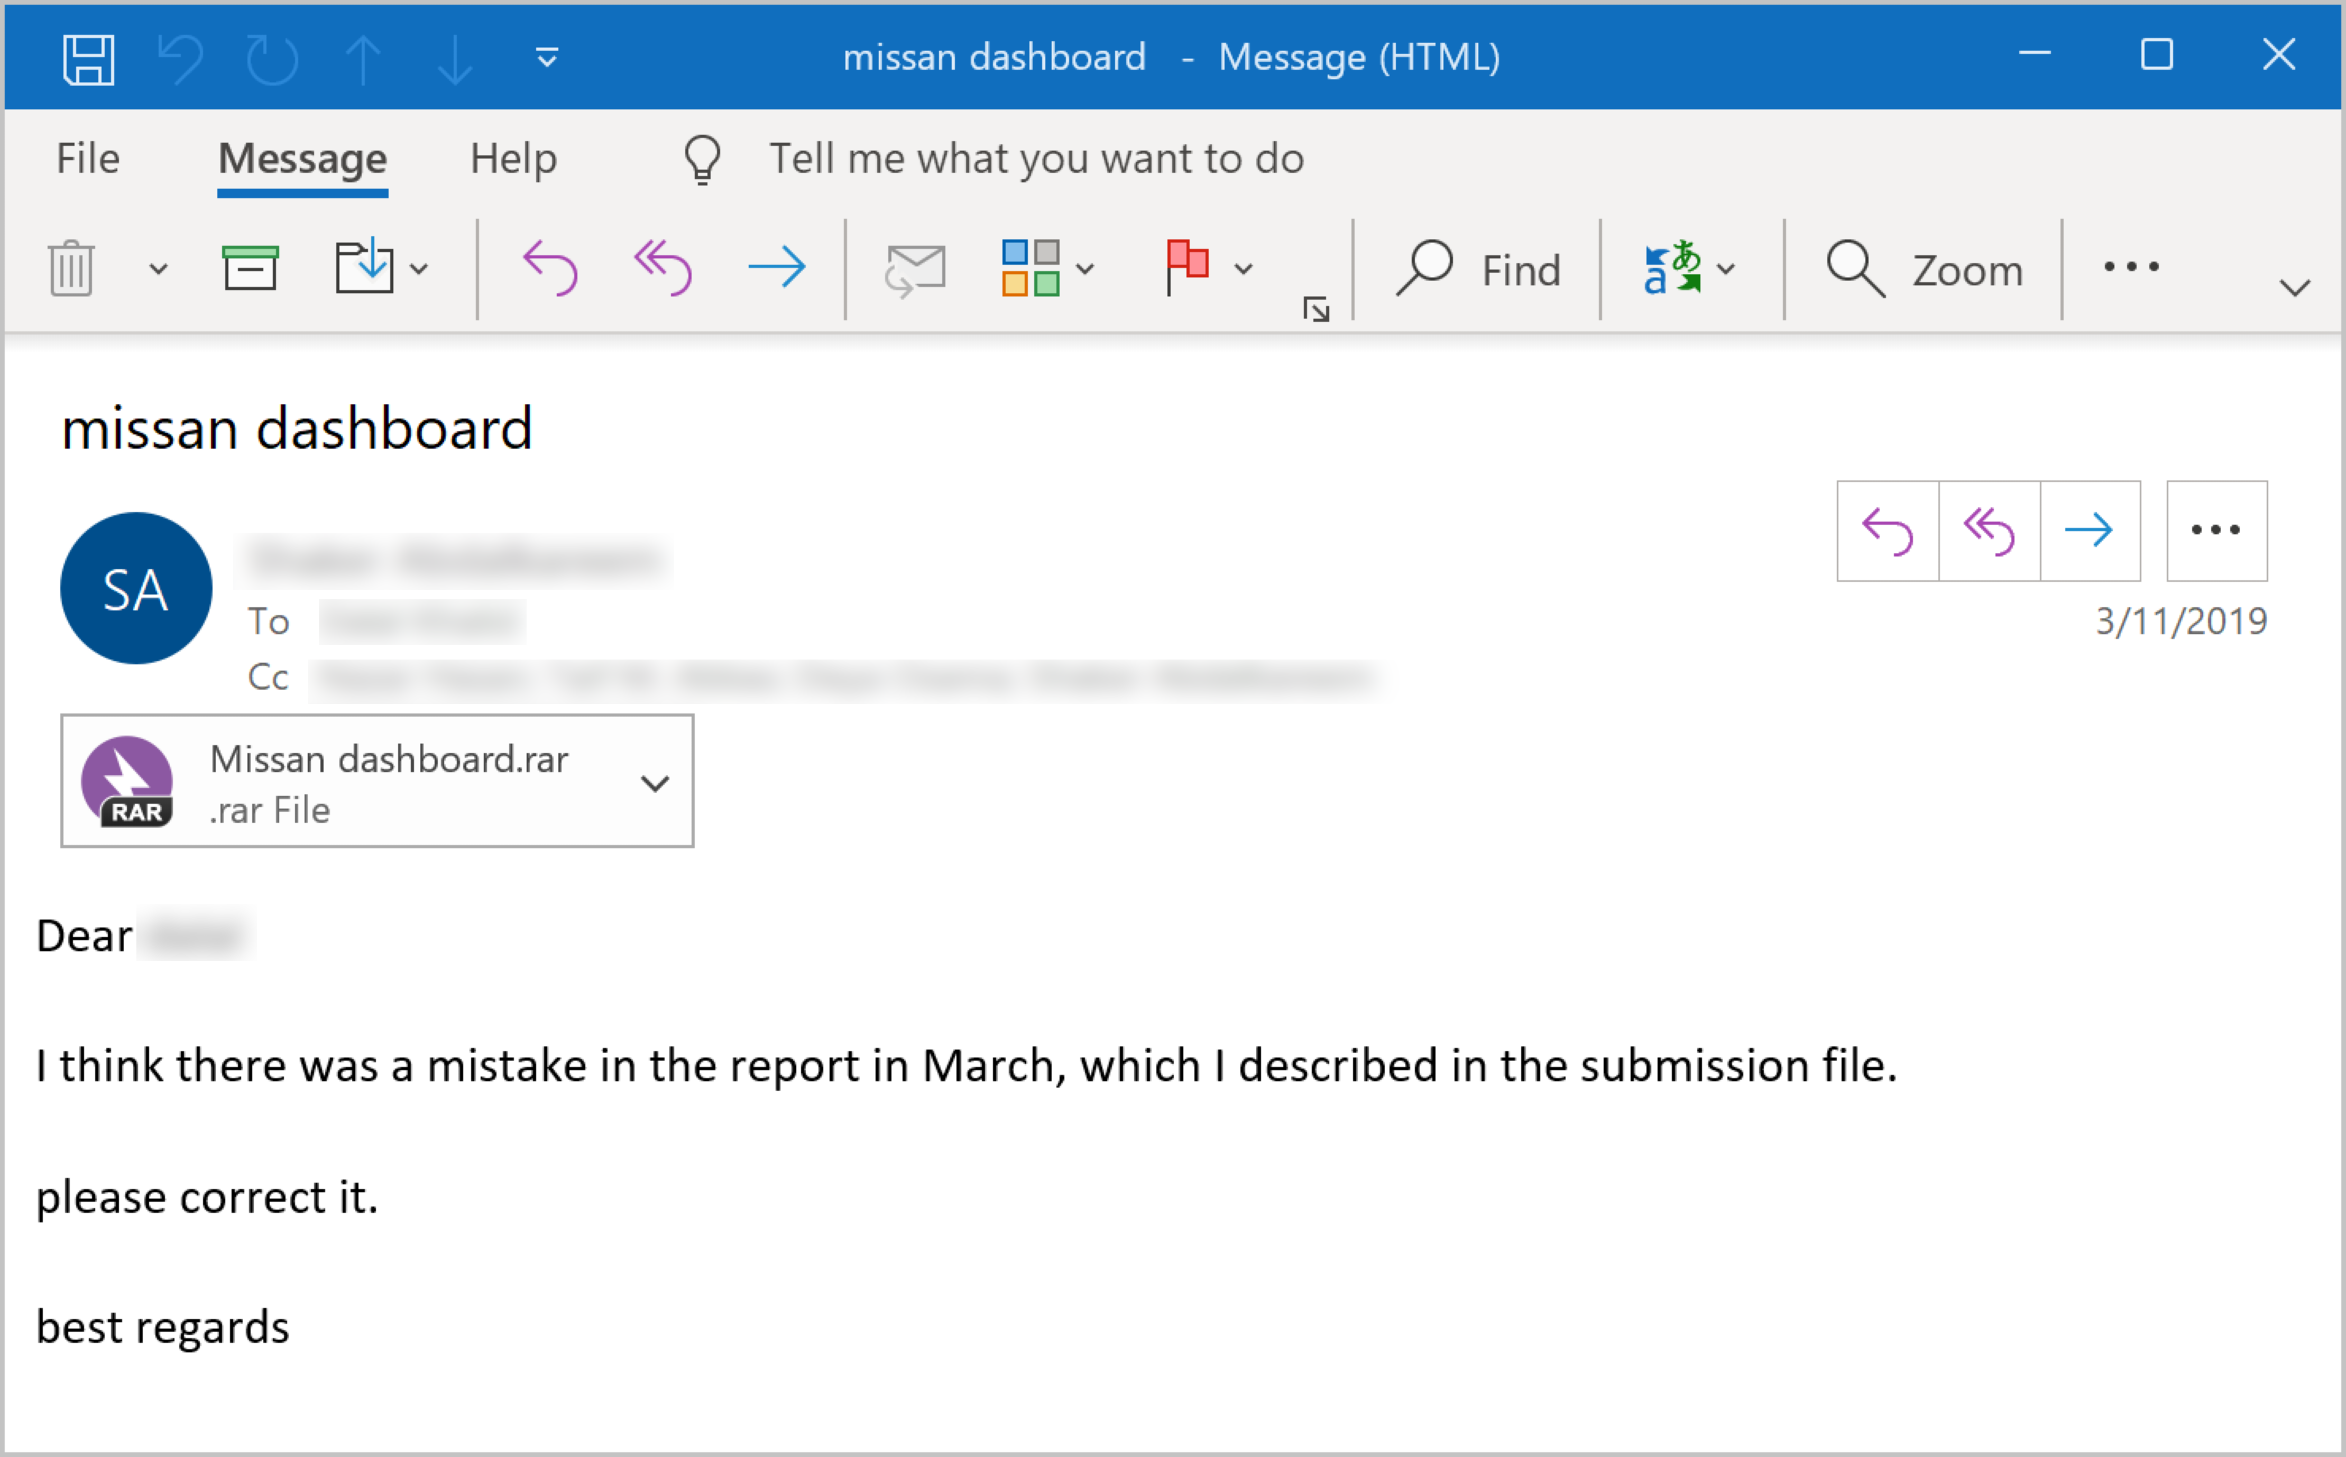The image size is (2346, 1457).
Task: Type in Tell me what you want to do
Action: 1036,159
